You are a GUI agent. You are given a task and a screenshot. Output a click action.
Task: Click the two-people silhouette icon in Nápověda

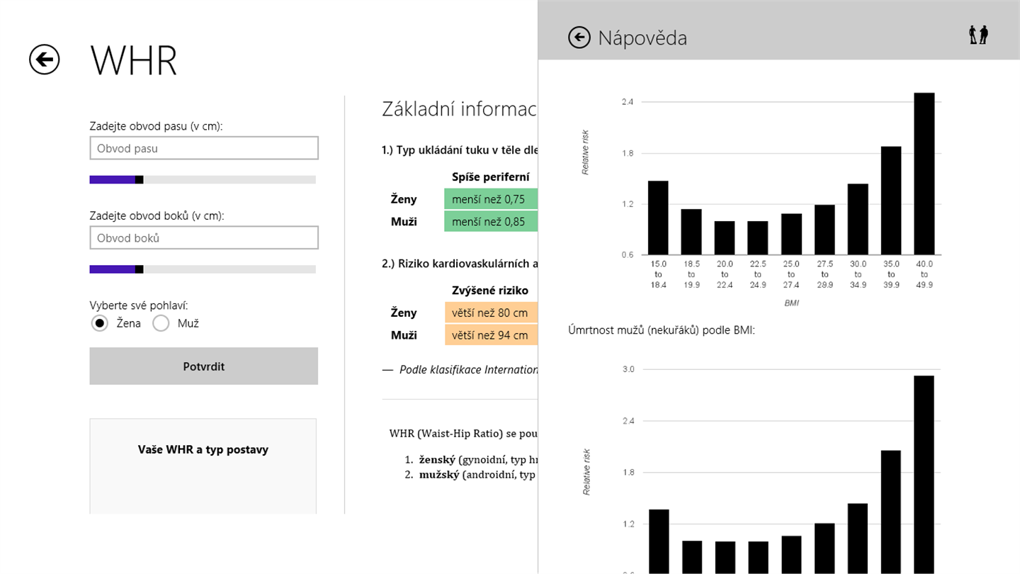tap(978, 35)
